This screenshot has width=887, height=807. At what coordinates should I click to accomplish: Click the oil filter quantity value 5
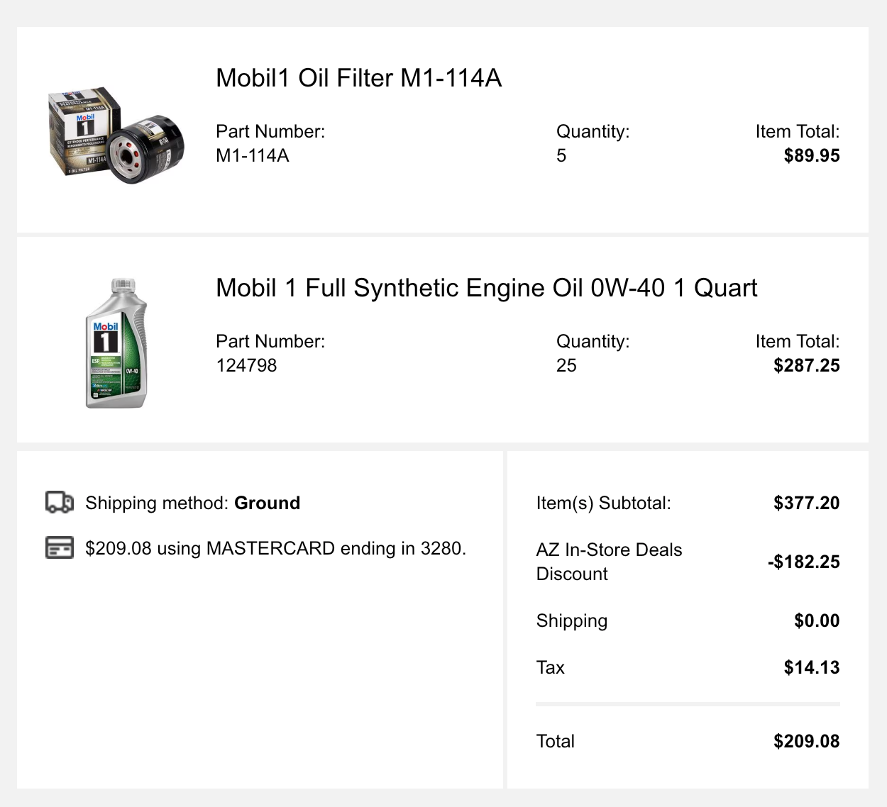pos(561,156)
